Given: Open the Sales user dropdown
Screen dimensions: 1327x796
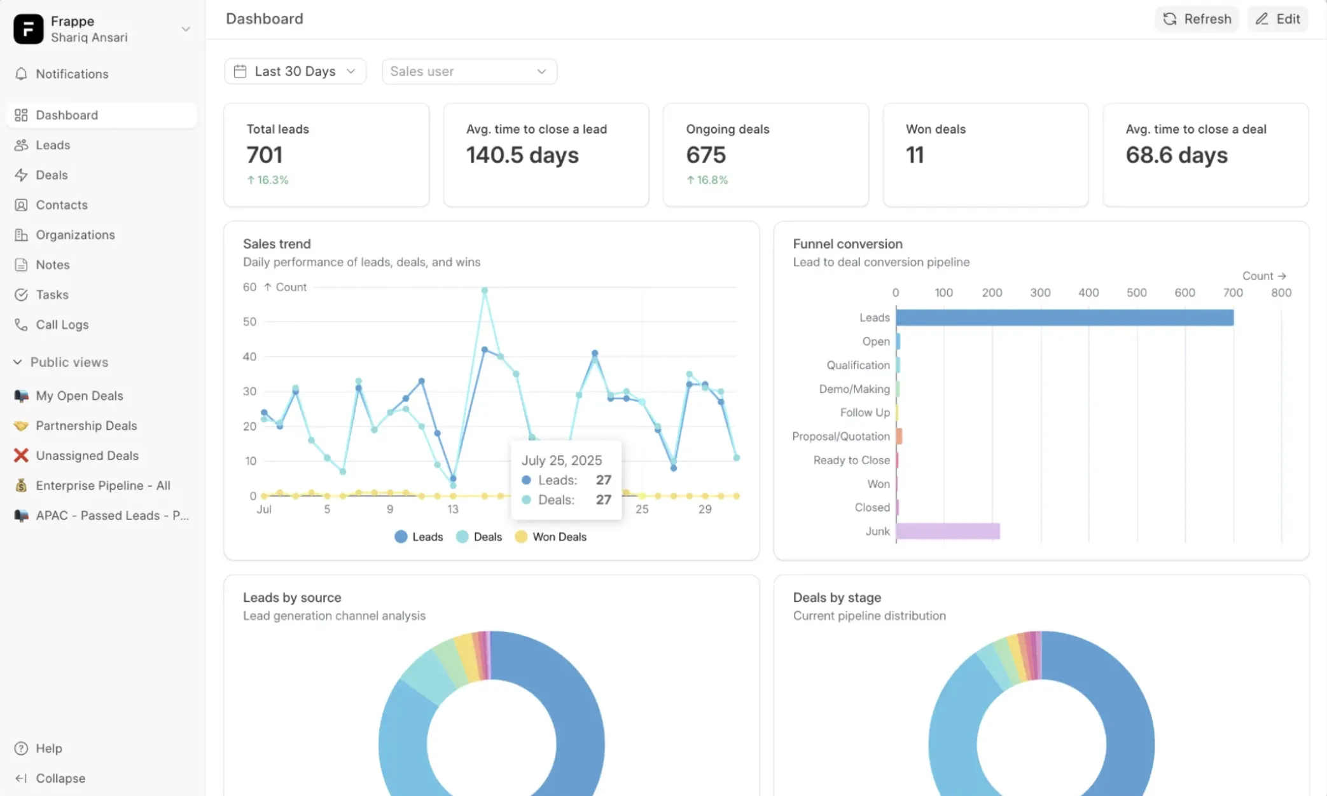Looking at the screenshot, I should pos(469,71).
